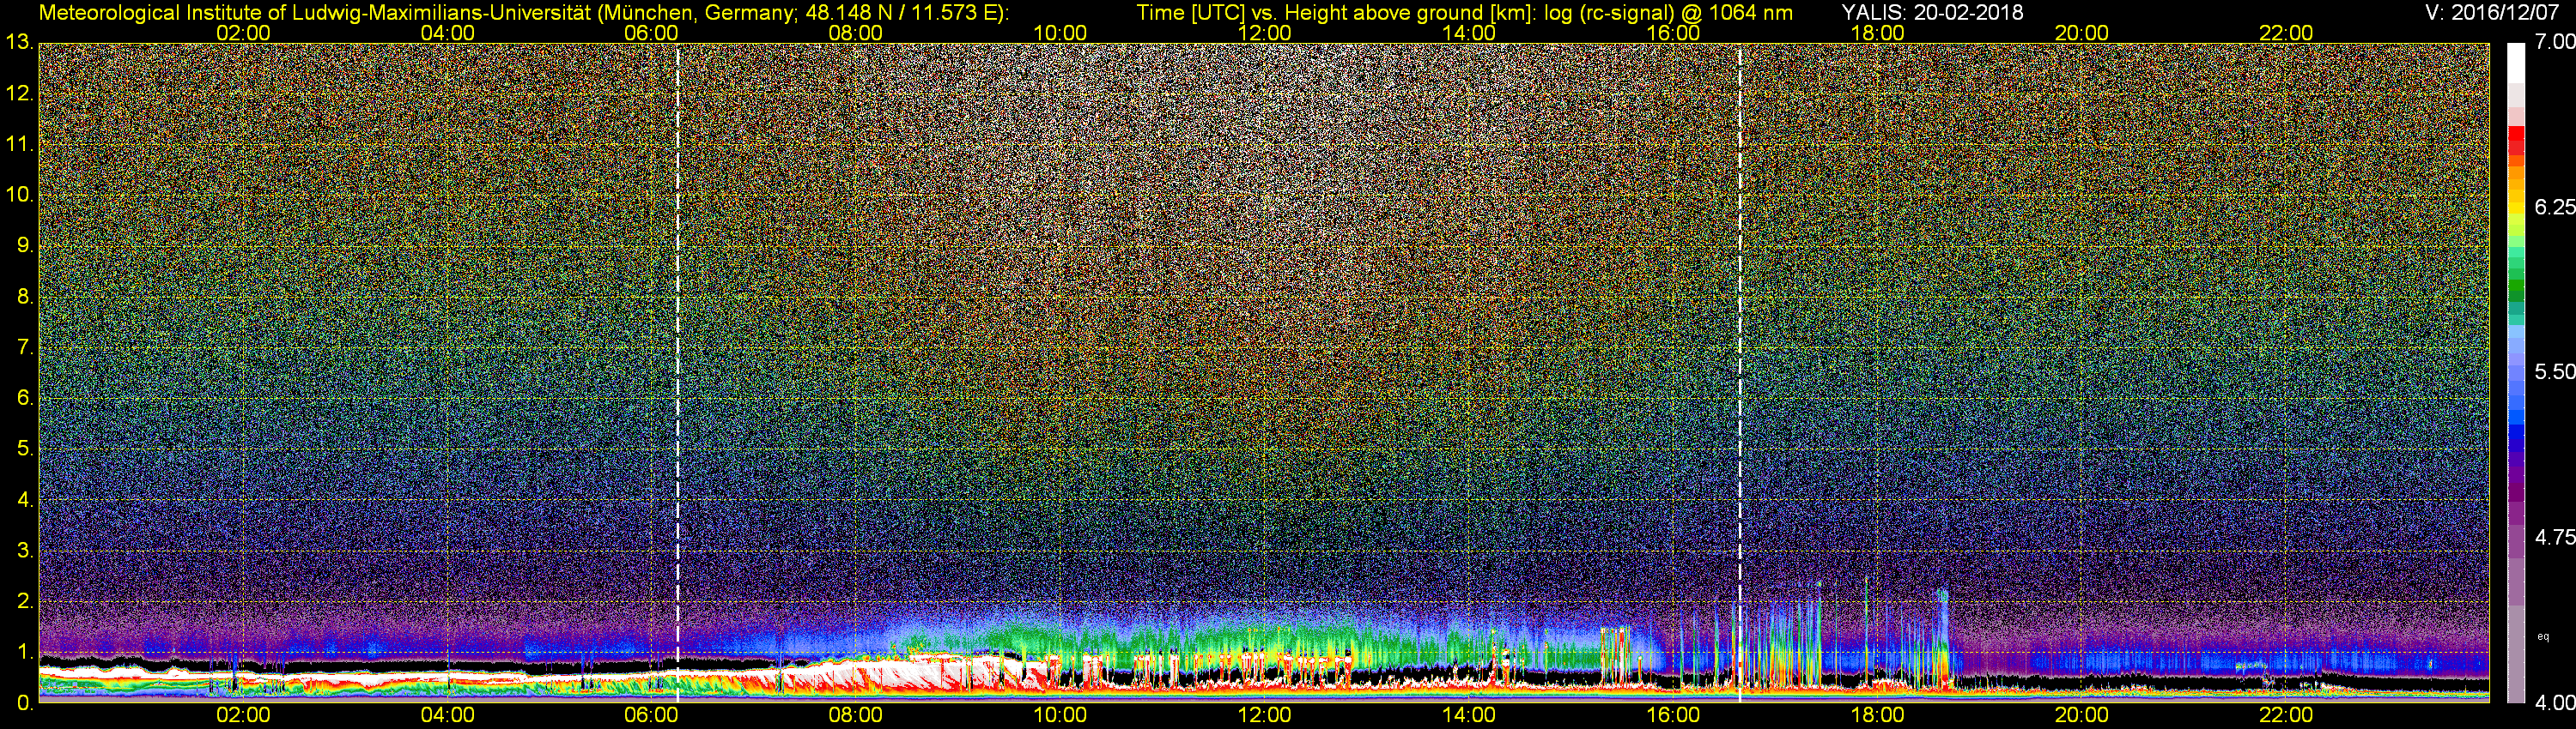Click '22:00' on the lower time axis

2286,715
